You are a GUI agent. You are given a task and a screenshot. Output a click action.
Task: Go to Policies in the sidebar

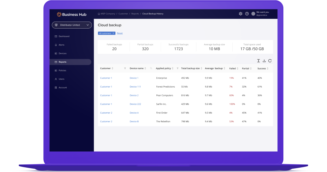[62, 70]
